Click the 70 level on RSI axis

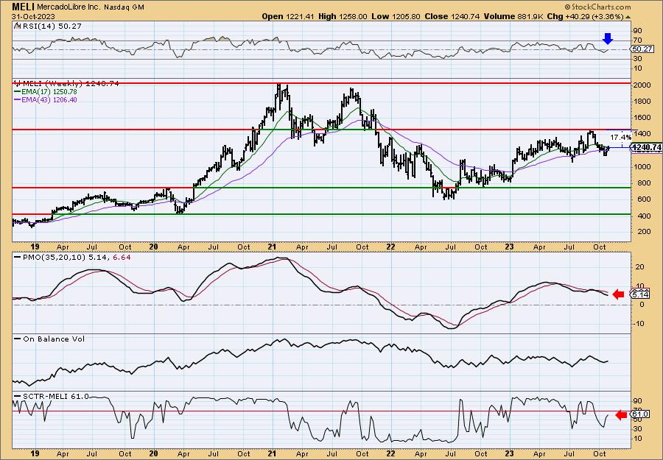637,40
